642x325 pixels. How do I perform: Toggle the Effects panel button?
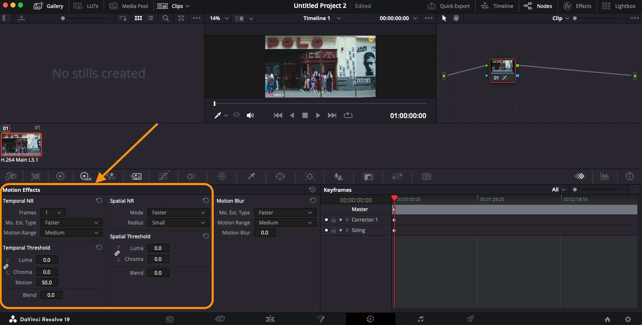(577, 6)
